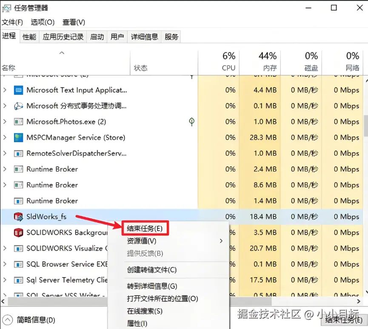Open the 资源值(V) submenu arrow
This screenshot has width=368, height=329.
pos(221,241)
